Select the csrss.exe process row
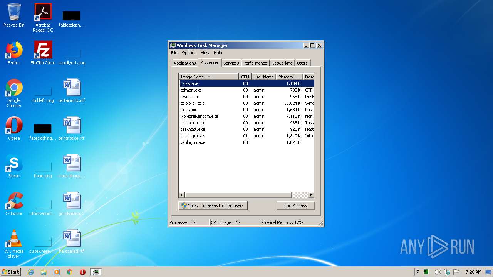Image resolution: width=493 pixels, height=277 pixels. click(x=246, y=83)
